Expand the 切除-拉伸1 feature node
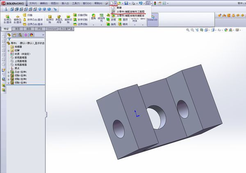This screenshot has height=173, width=246. coord(9,76)
